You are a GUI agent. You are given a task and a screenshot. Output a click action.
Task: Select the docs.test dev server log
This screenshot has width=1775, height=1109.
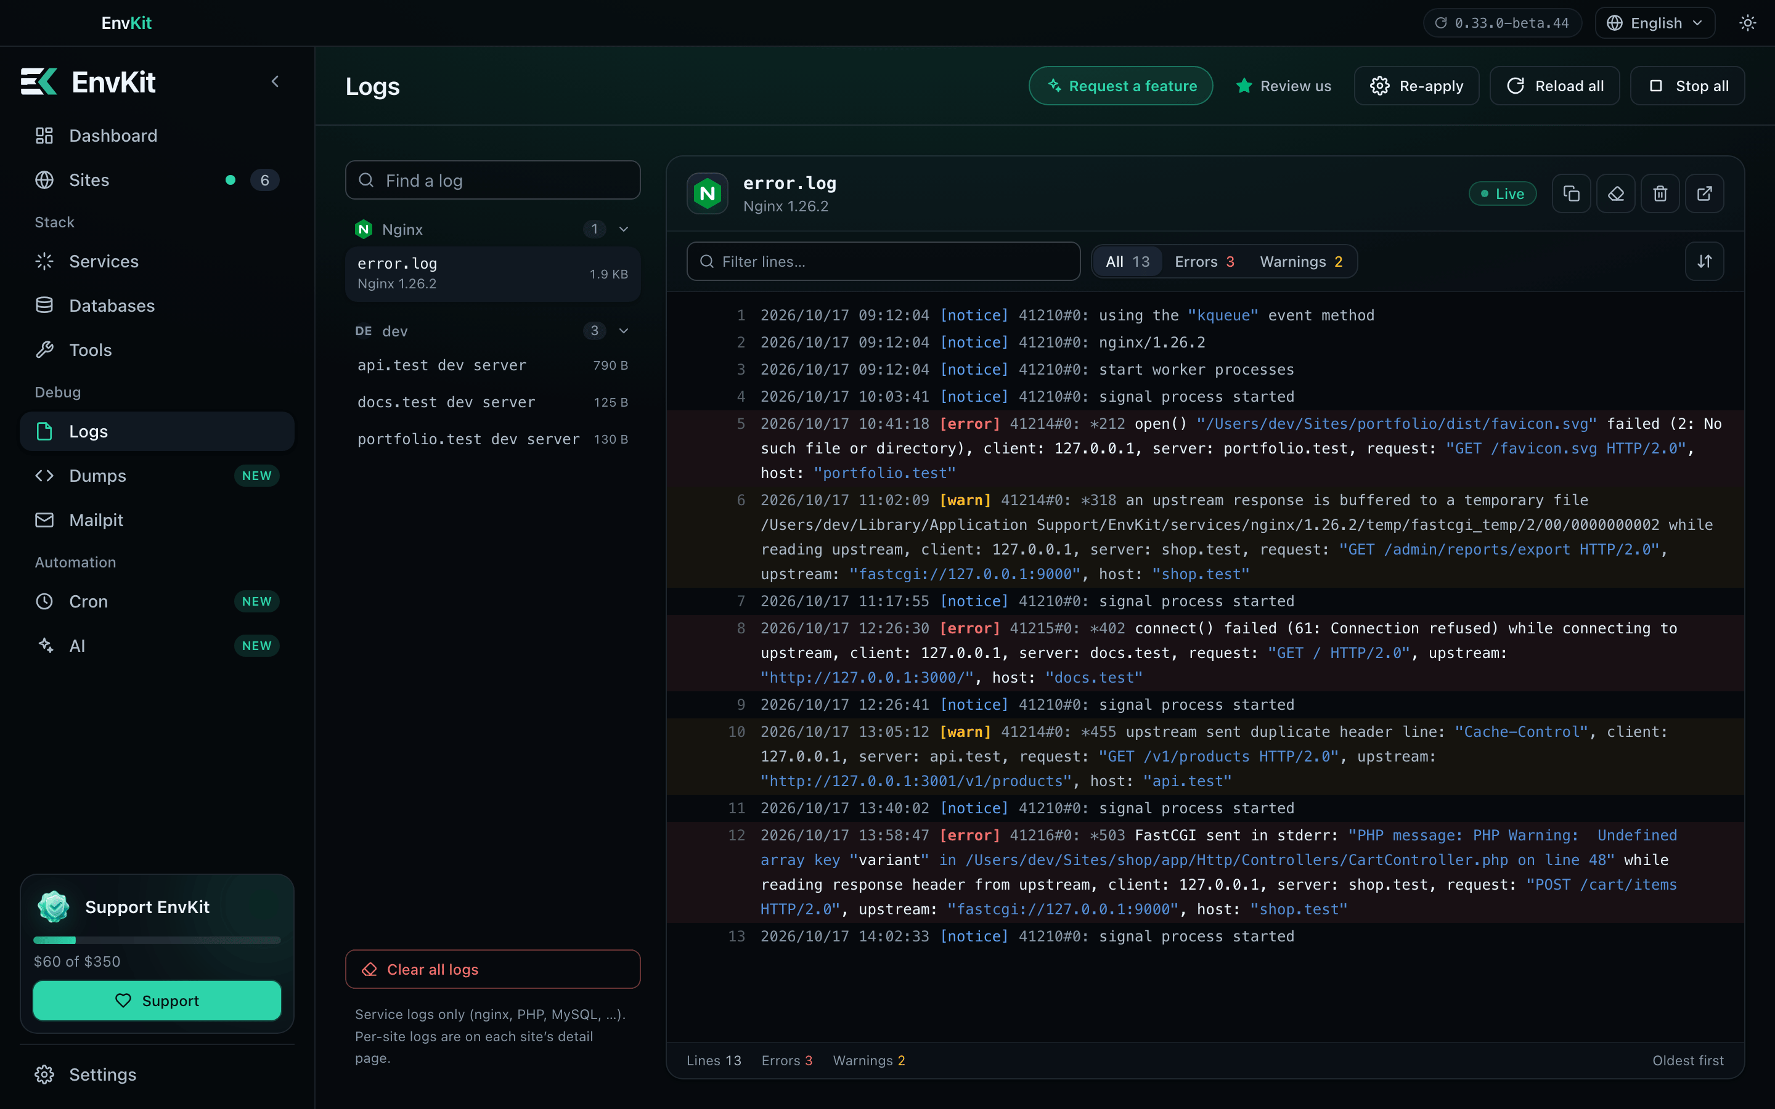(x=493, y=402)
